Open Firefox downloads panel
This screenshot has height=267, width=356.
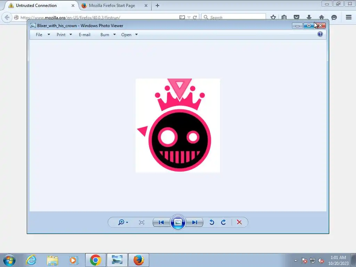[309, 17]
